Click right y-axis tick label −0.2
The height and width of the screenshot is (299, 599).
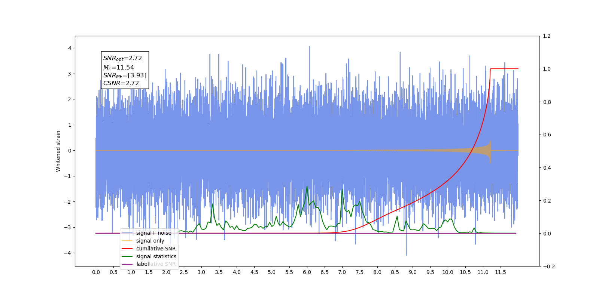[x=548, y=266]
